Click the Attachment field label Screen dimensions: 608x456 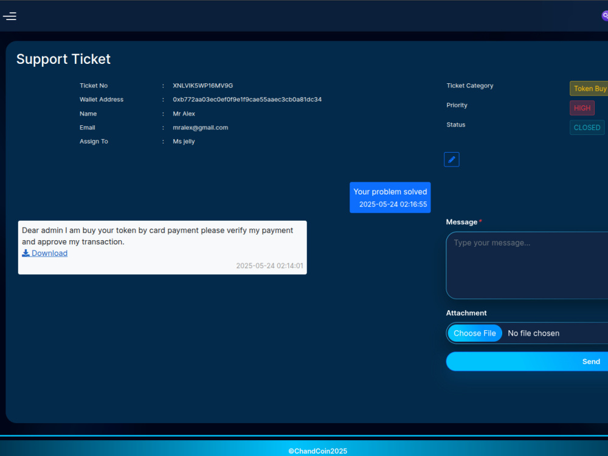coord(466,313)
